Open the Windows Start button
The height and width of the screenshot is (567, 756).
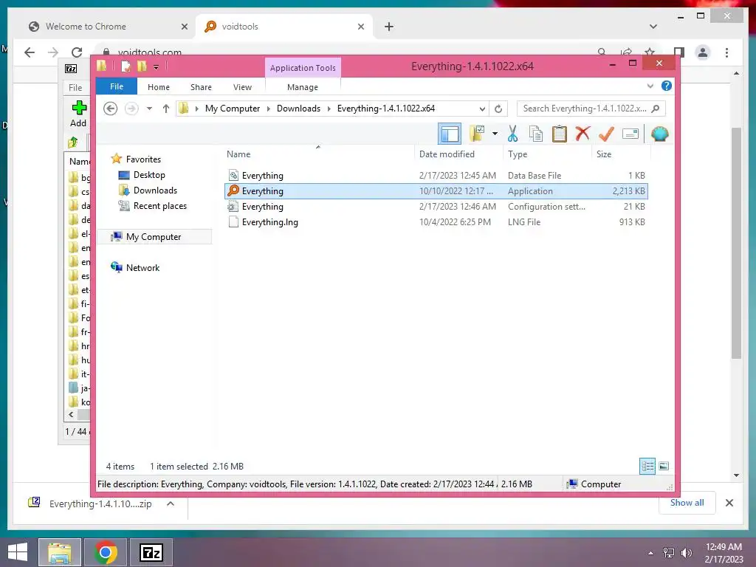(x=18, y=552)
